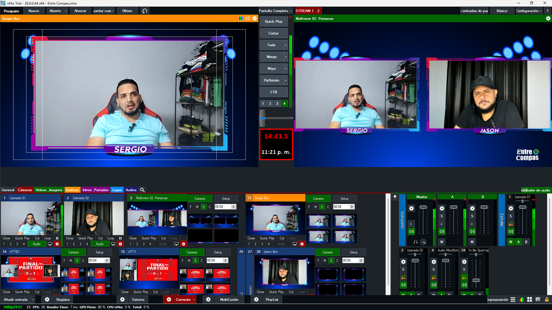
Task: Open search inputs magnifier icon
Action: pos(142,190)
